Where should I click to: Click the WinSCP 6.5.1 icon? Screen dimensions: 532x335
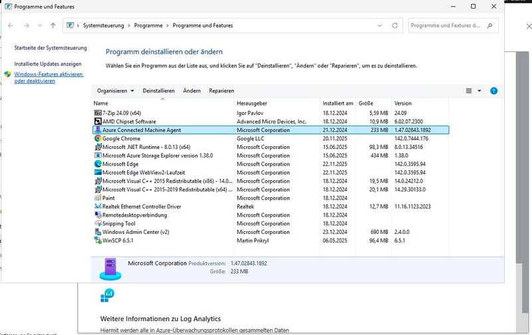pyautogui.click(x=98, y=241)
